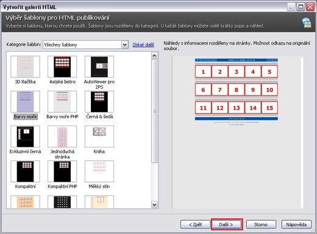Select the Kniha template thumbnail
Screen dimensions: 317x234
coord(99,136)
